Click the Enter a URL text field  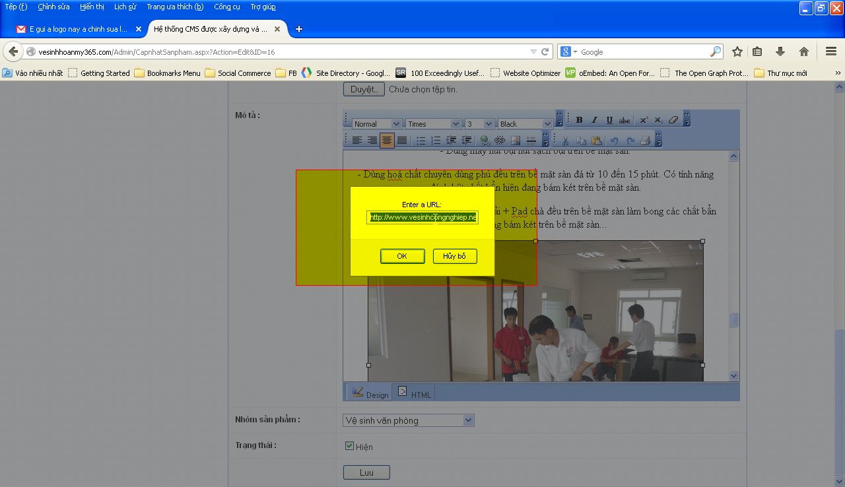[x=422, y=217]
